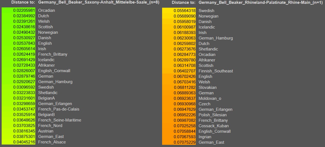Select the Rhineland-Palatinate Rhine-Main column header
This screenshot has width=325, height=147.
[x=260, y=2]
